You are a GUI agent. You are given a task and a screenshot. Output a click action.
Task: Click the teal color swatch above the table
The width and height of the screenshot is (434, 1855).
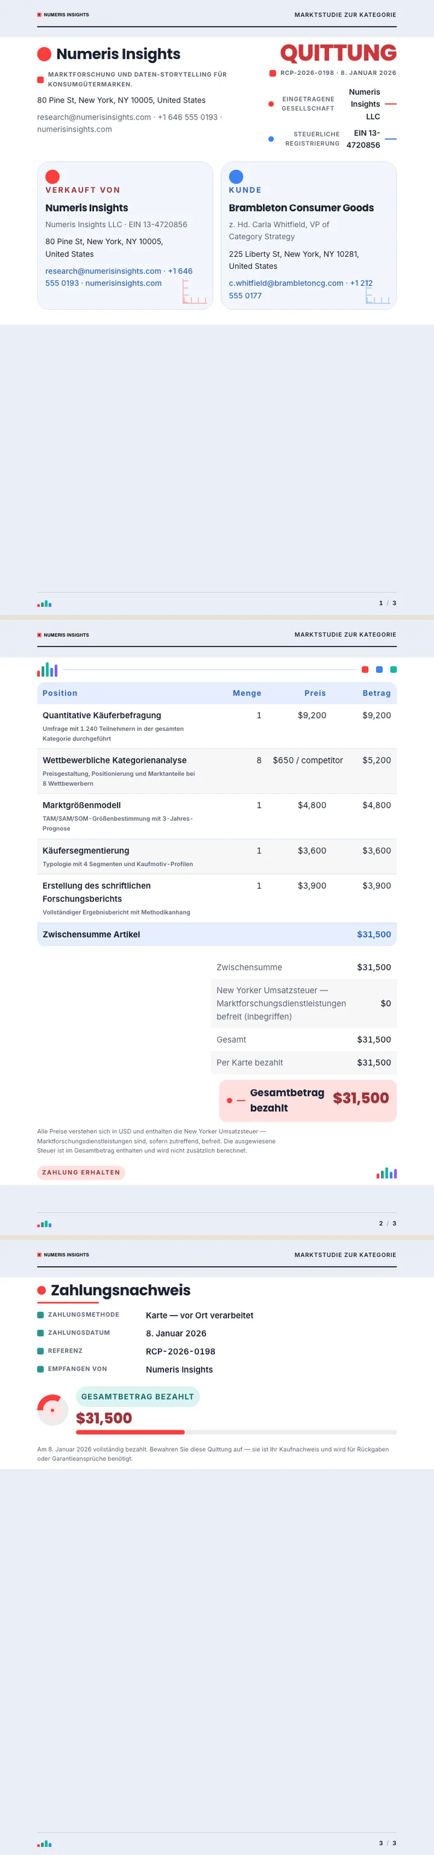click(x=393, y=669)
